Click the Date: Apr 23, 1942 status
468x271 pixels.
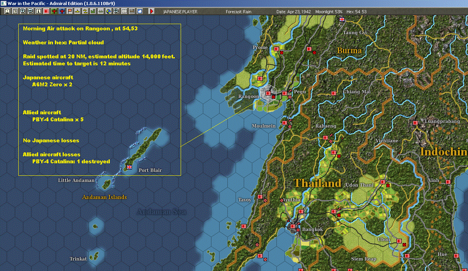point(294,12)
